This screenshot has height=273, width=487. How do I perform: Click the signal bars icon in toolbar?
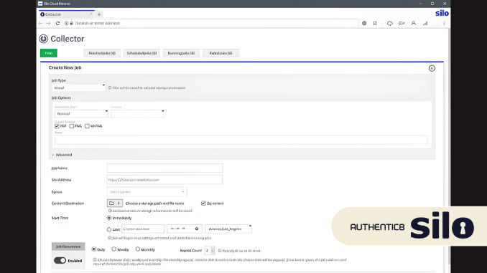(425, 23)
